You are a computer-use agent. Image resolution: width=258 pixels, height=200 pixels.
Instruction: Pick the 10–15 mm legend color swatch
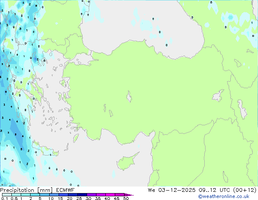pos(54,195)
